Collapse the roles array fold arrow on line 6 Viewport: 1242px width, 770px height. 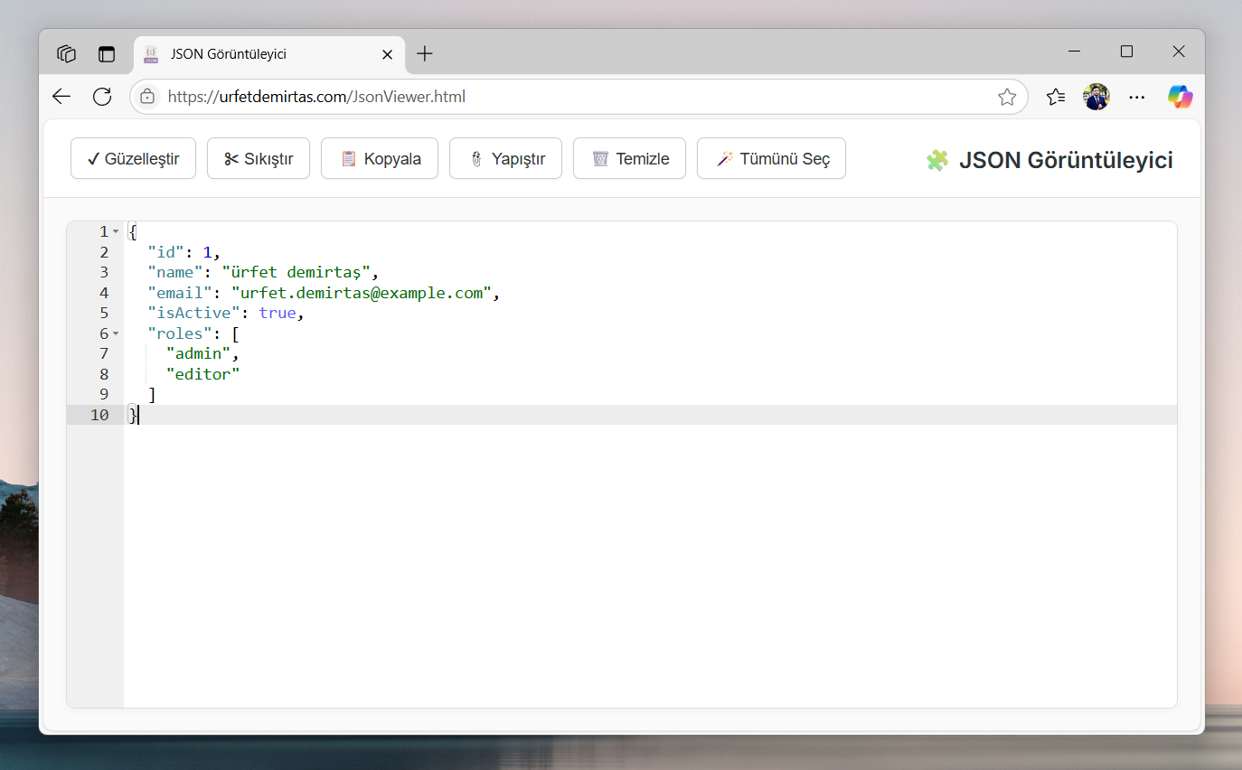(x=116, y=334)
